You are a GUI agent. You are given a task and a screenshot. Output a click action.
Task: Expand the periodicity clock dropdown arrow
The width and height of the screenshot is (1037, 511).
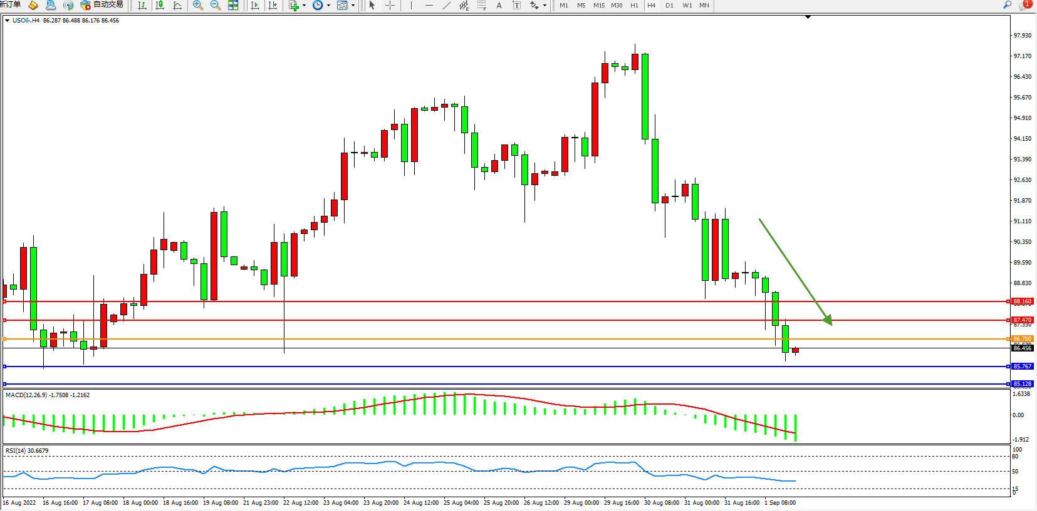click(x=328, y=6)
